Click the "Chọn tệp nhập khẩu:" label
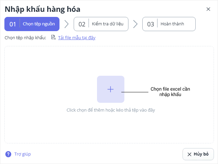 tap(25, 38)
